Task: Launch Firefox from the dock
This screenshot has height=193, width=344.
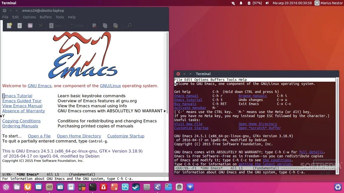Action: (28, 187)
